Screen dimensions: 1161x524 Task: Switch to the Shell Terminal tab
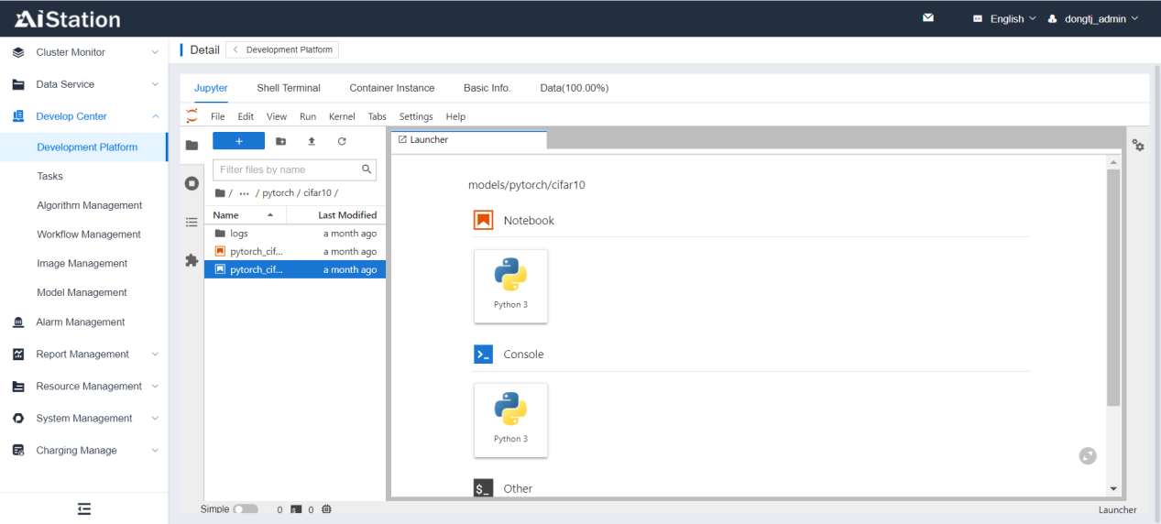(x=288, y=88)
